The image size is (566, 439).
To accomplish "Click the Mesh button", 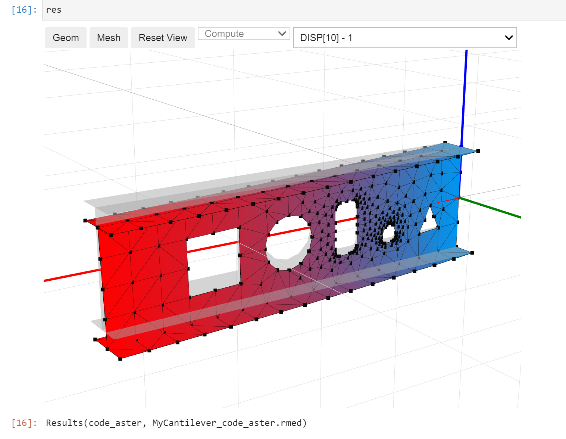I will pyautogui.click(x=109, y=38).
